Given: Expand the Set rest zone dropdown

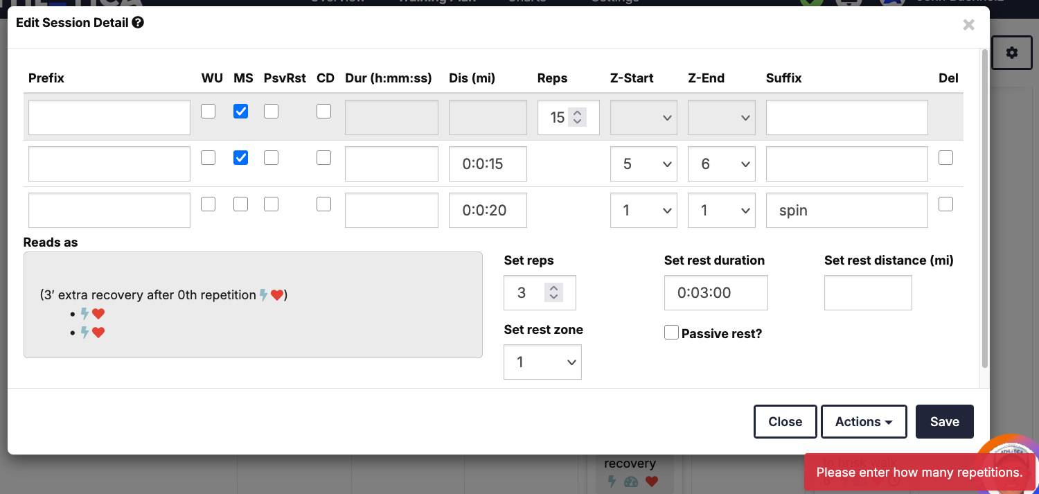Looking at the screenshot, I should (542, 362).
